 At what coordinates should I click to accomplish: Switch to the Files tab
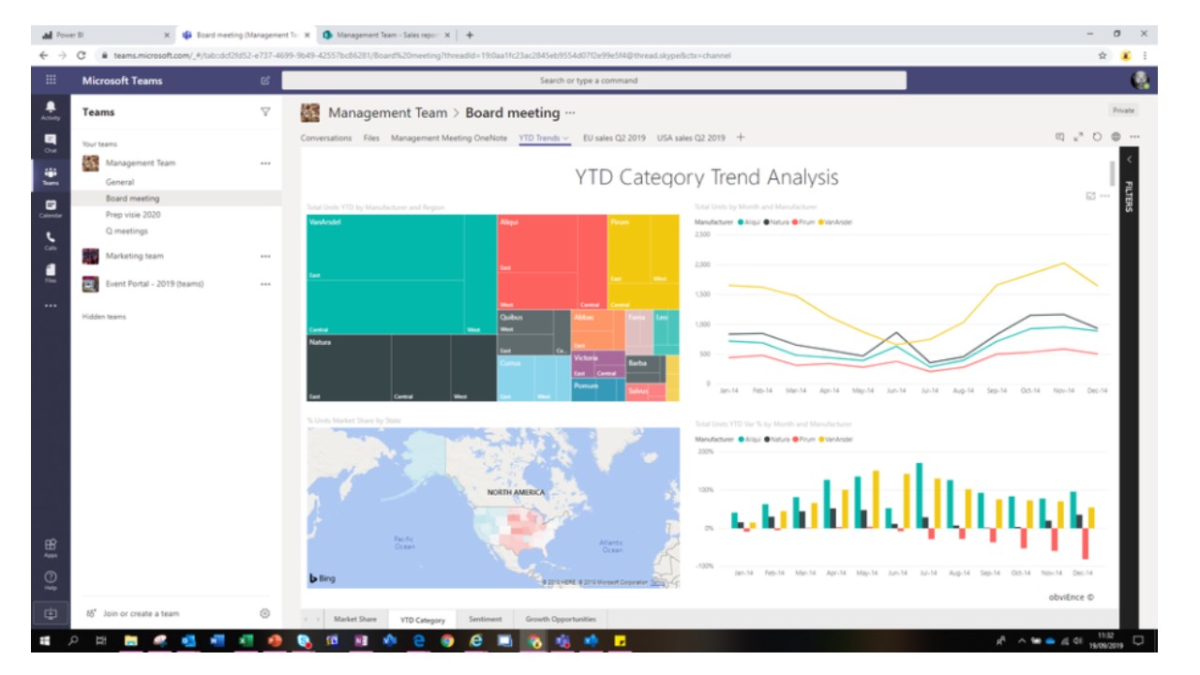(x=371, y=138)
